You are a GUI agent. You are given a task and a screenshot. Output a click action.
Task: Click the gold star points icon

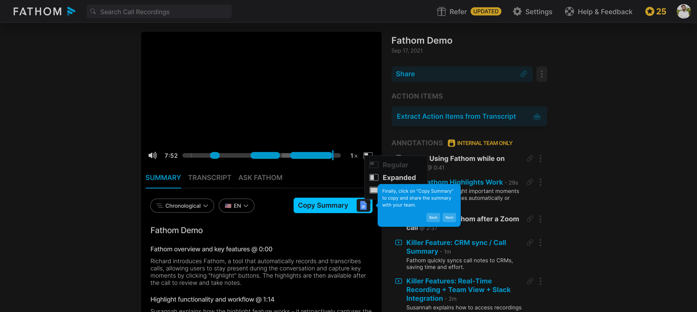tap(650, 12)
